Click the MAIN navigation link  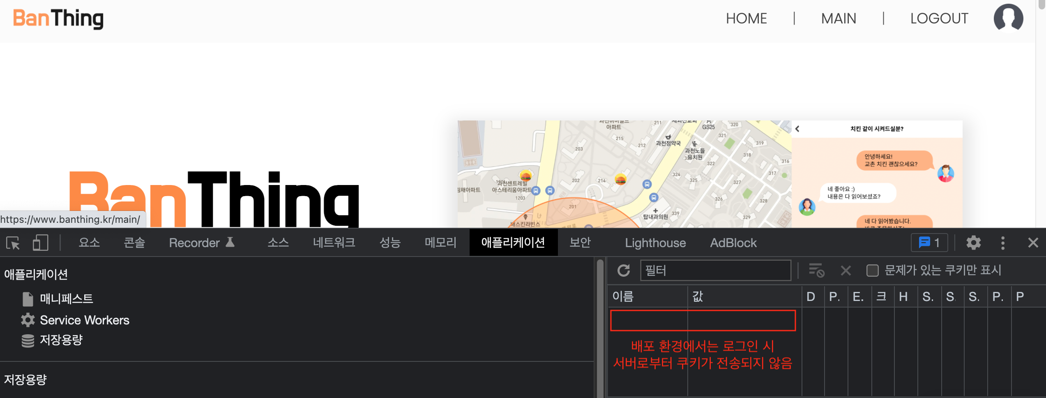click(x=839, y=19)
